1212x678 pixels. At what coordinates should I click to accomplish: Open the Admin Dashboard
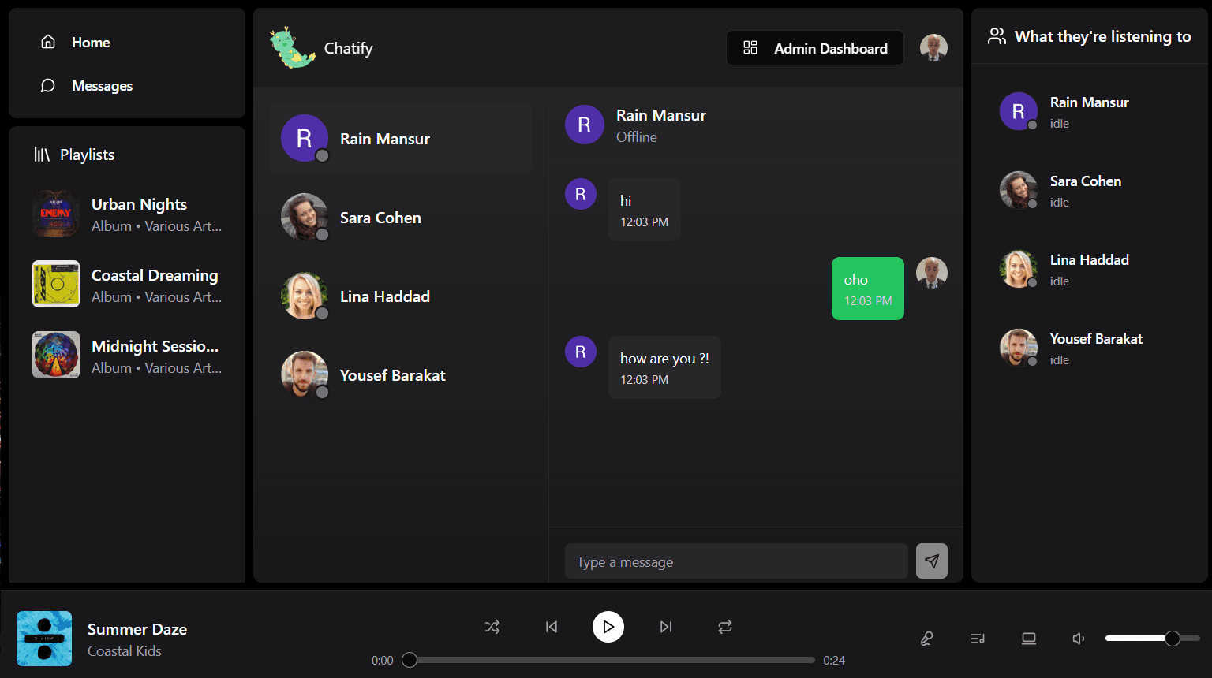point(814,47)
